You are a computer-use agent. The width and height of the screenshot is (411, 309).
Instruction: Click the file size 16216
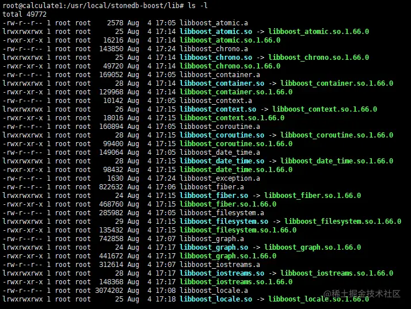point(113,40)
